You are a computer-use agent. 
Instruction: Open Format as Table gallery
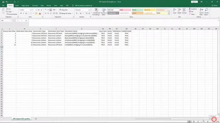104,12
